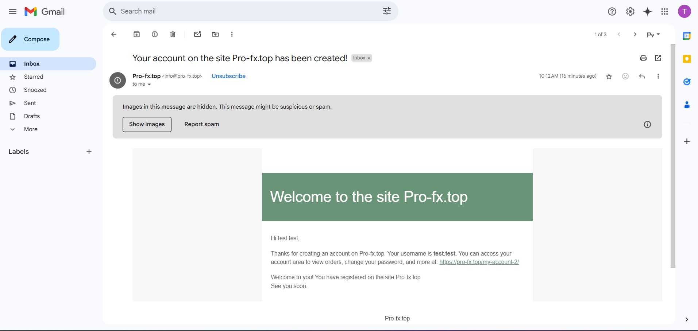This screenshot has width=698, height=331.
Task: Click the Labels heading
Action: click(x=19, y=152)
